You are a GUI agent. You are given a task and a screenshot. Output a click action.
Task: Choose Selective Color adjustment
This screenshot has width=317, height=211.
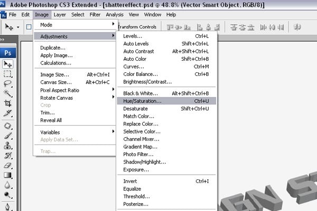point(166,131)
